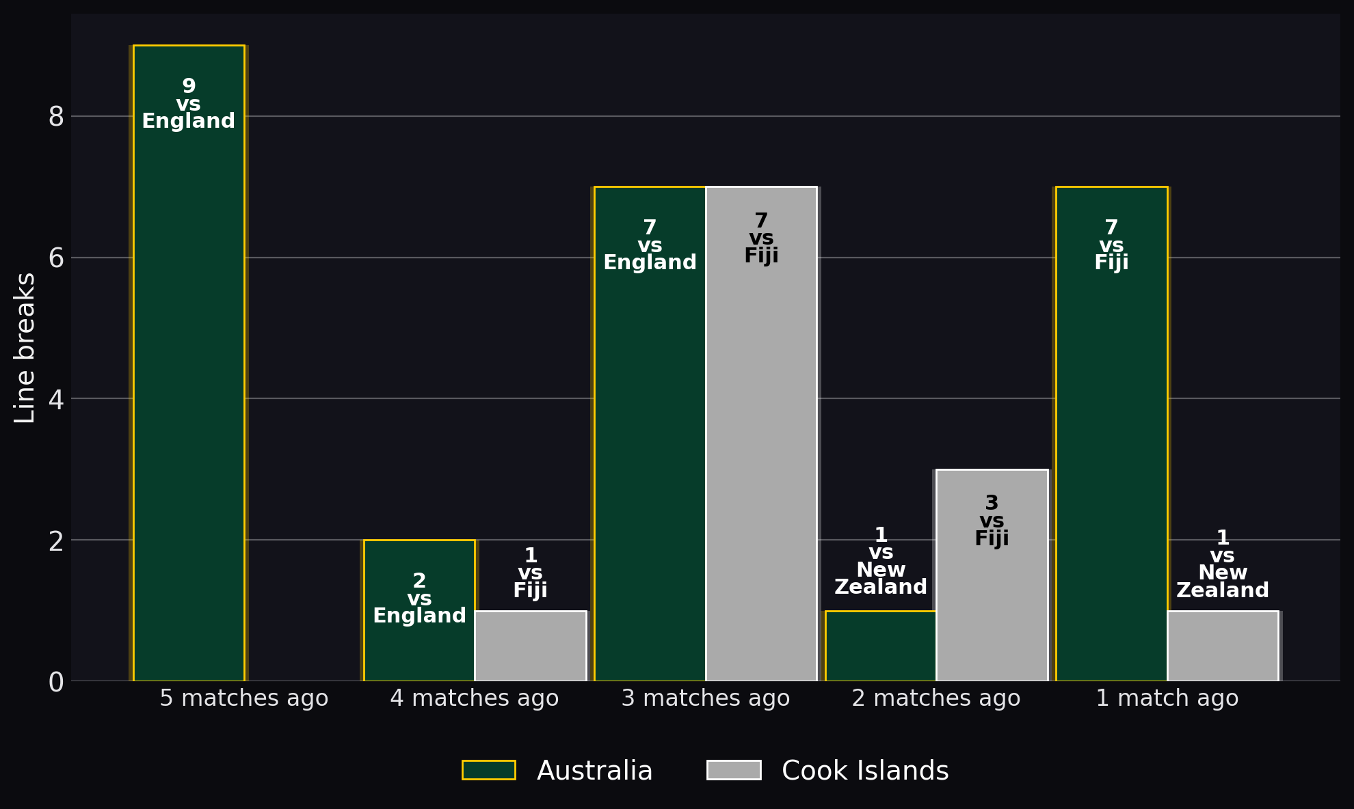This screenshot has height=809, width=1354.
Task: Click Cook Islands' 7 vs Fiji bar
Action: [761, 434]
